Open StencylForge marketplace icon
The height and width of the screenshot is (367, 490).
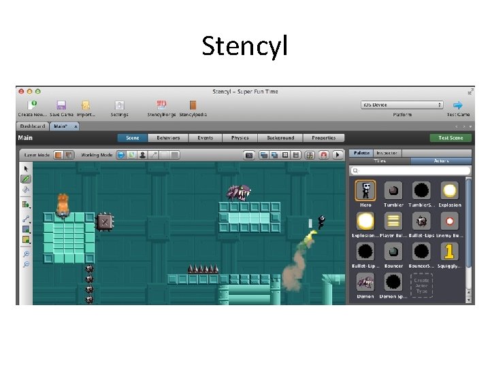click(161, 105)
